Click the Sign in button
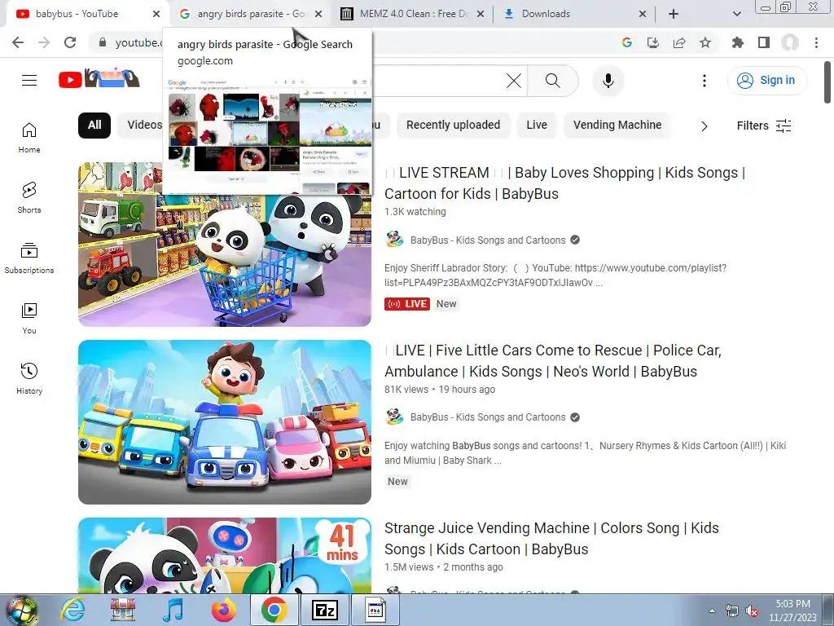834x626 pixels. tap(766, 81)
